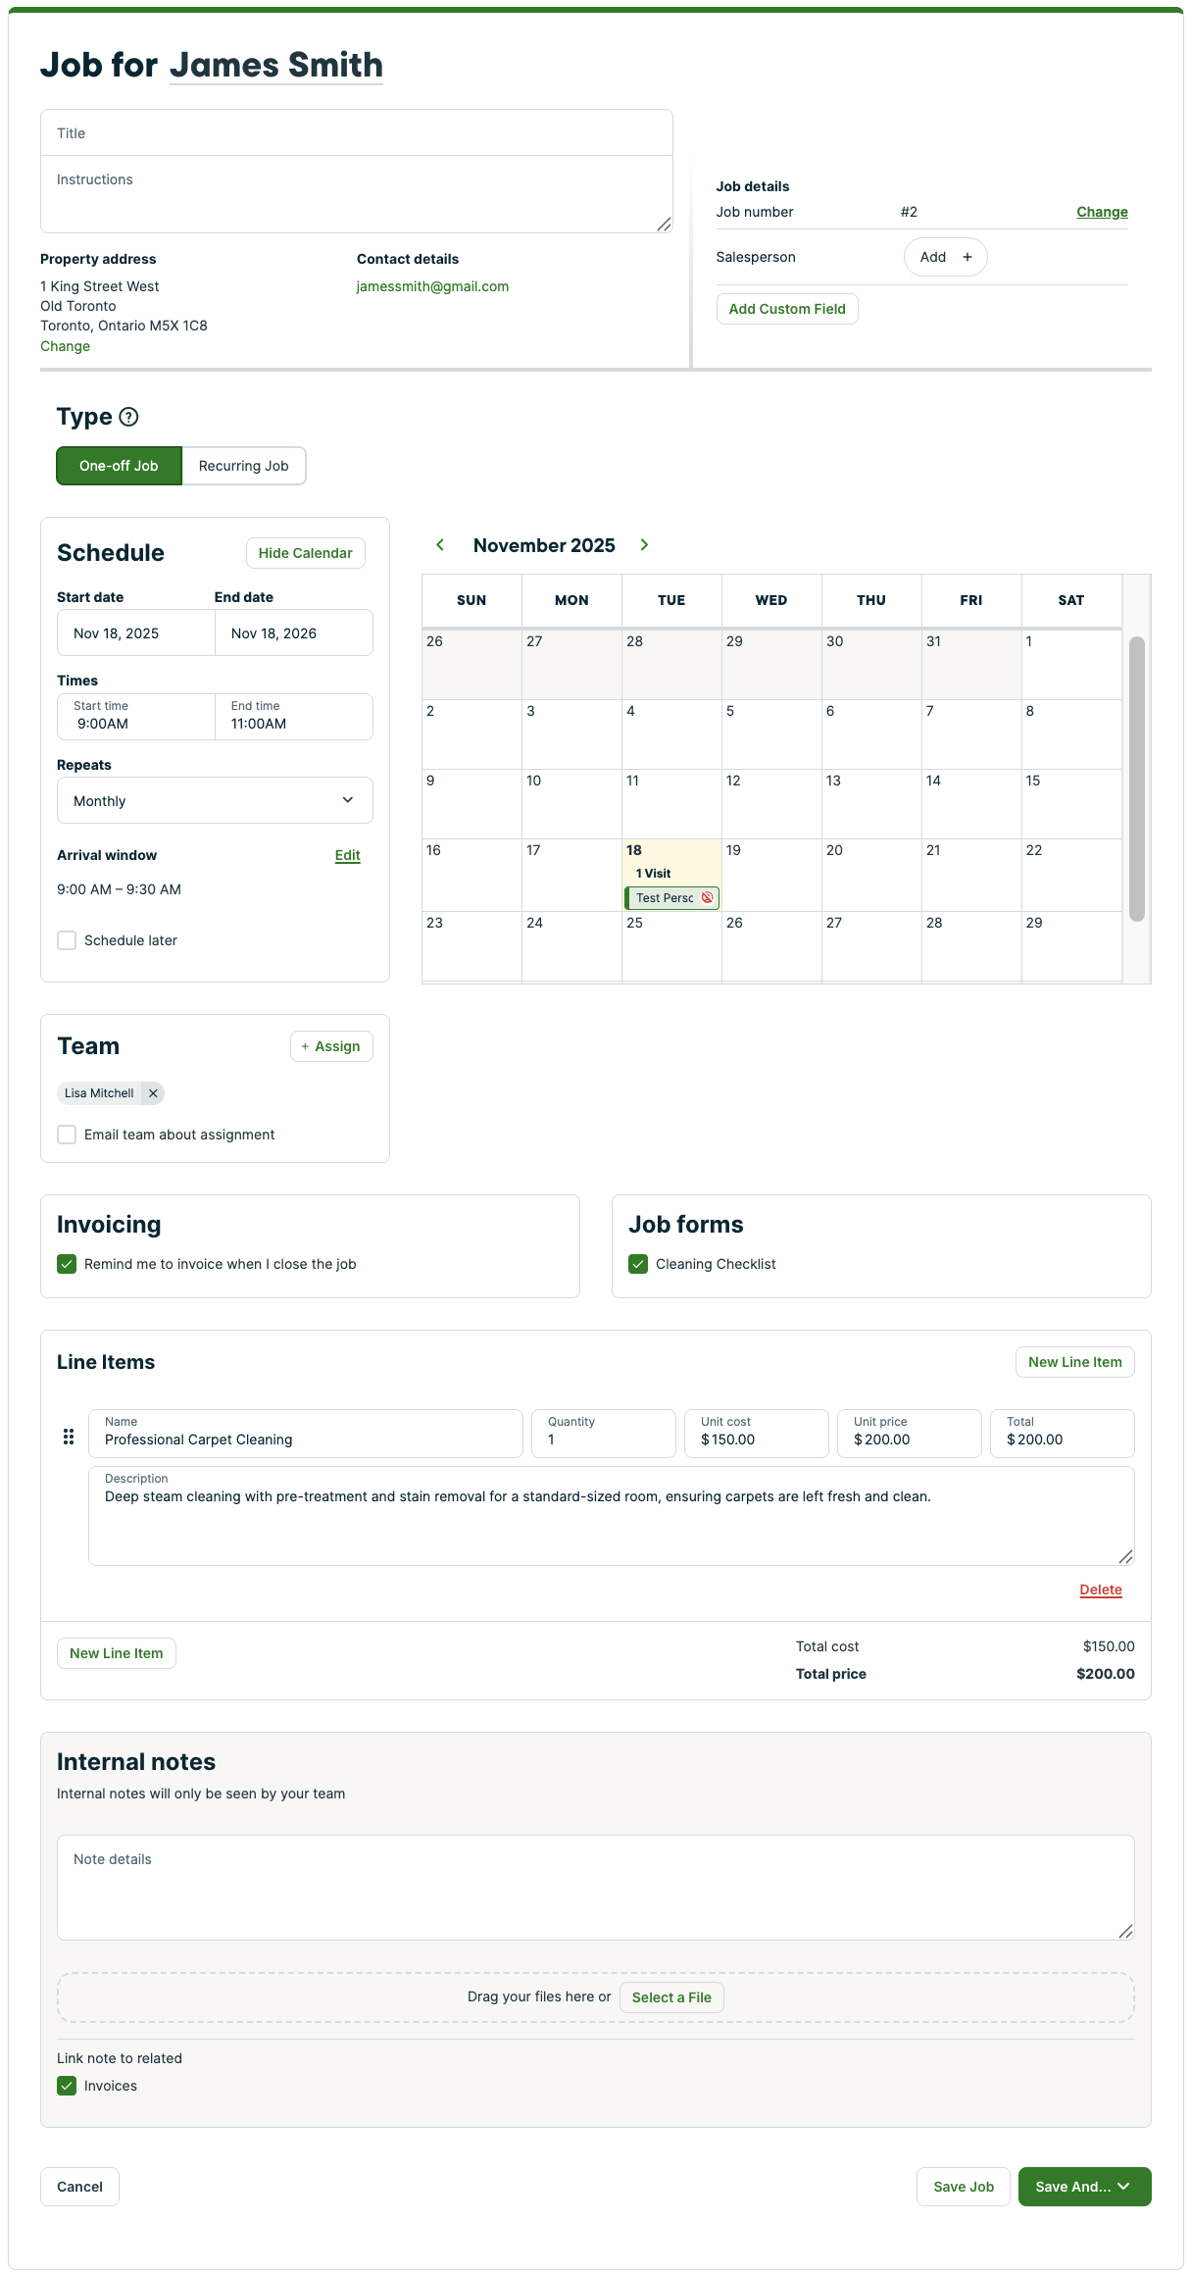Click the Type help question mark icon

[x=128, y=417]
